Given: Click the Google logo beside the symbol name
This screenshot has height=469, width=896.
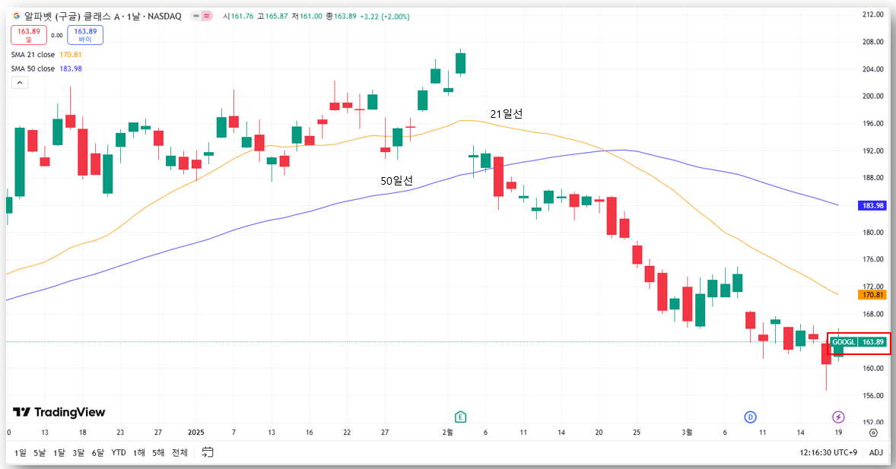Looking at the screenshot, I should tap(17, 16).
